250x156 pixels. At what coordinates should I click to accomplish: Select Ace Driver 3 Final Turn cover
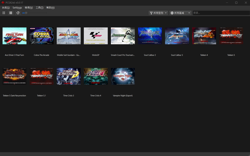(14, 36)
